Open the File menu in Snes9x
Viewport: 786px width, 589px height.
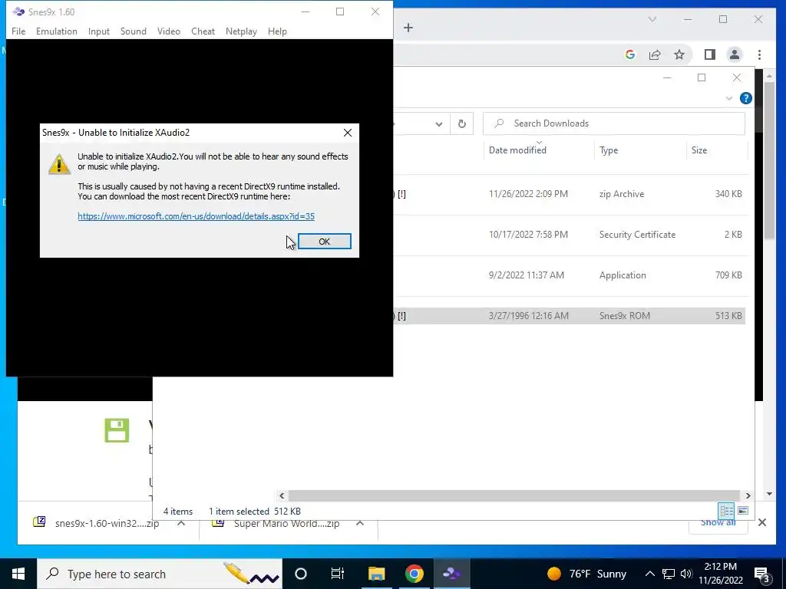[18, 31]
